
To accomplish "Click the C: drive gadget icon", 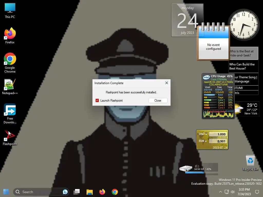I will pyautogui.click(x=186, y=168).
